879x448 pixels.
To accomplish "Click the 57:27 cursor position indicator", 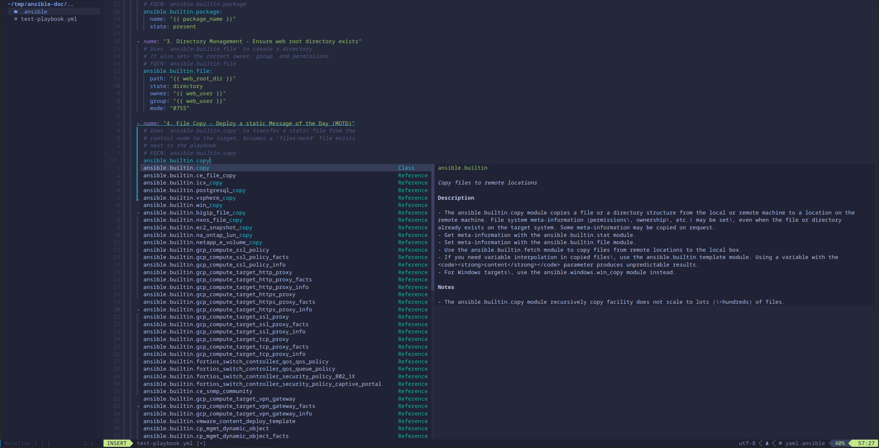I will tap(866, 443).
